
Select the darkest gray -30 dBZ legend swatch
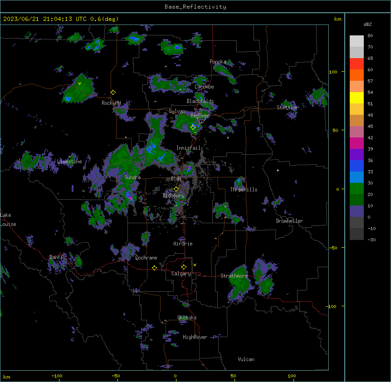pyautogui.click(x=357, y=234)
